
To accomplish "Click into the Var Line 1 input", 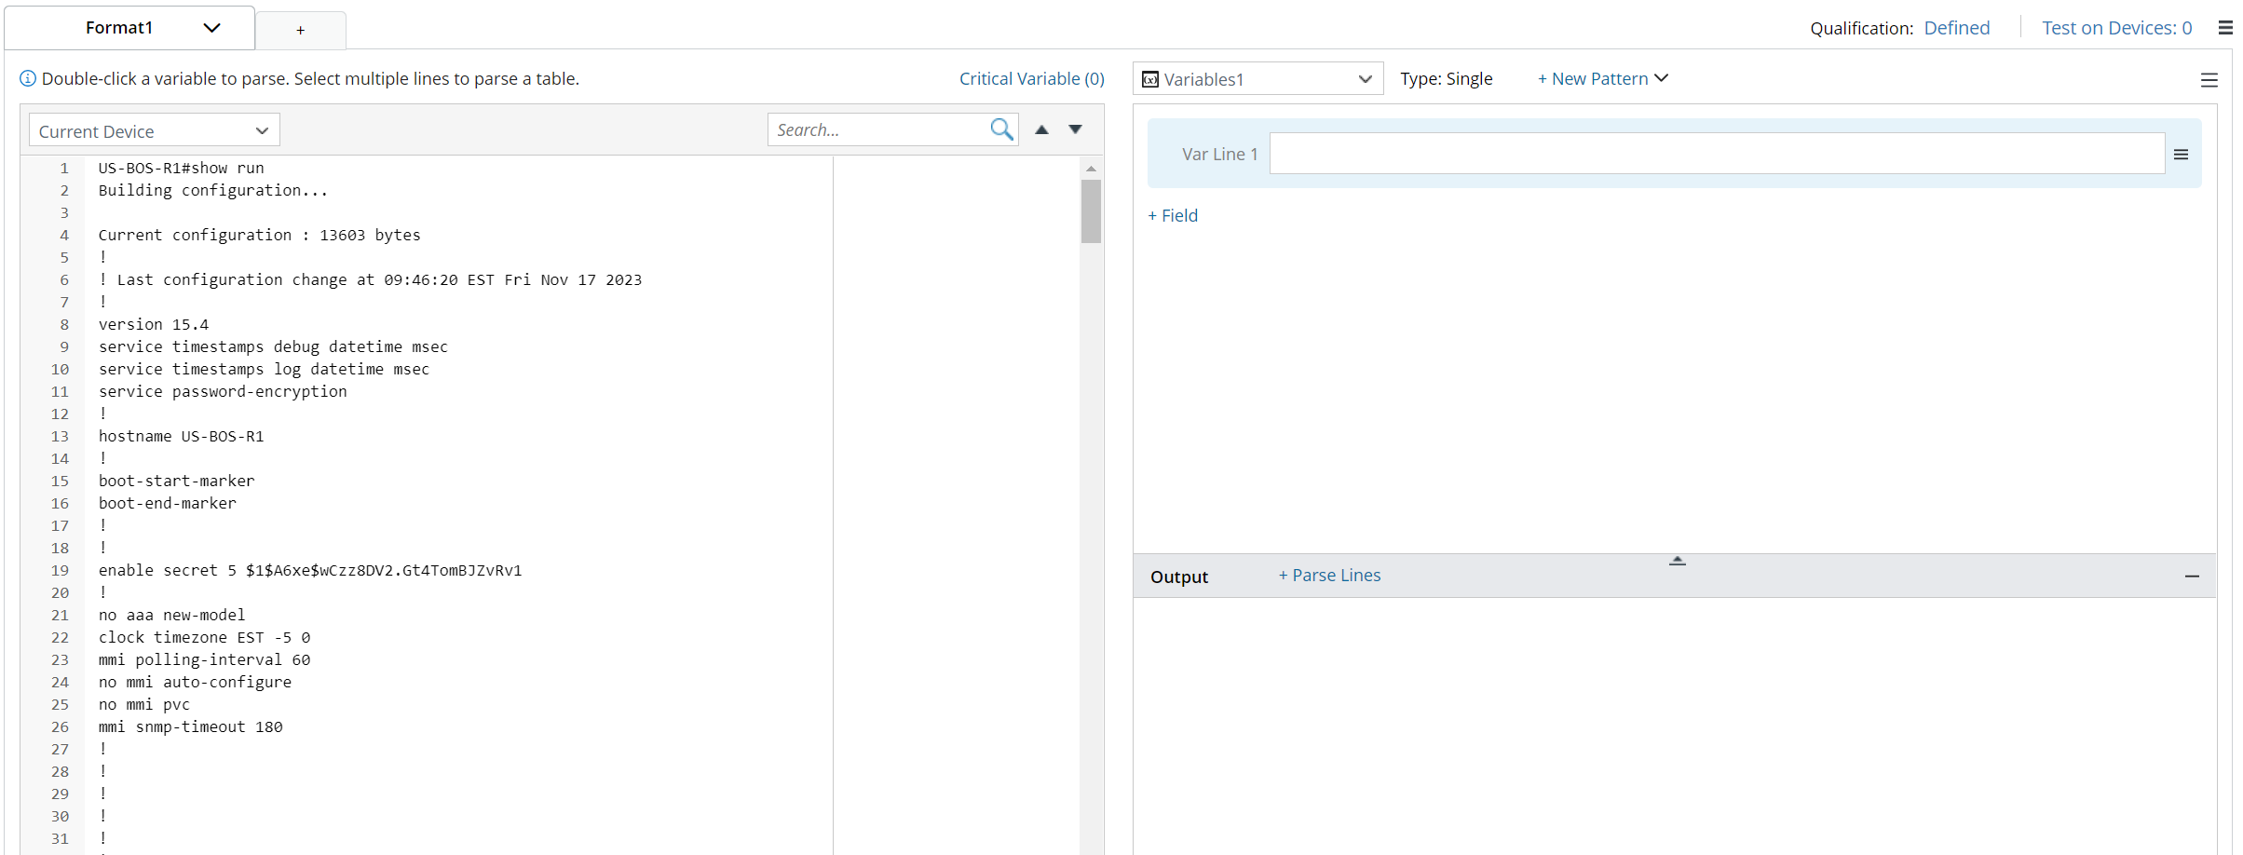I will (1716, 154).
